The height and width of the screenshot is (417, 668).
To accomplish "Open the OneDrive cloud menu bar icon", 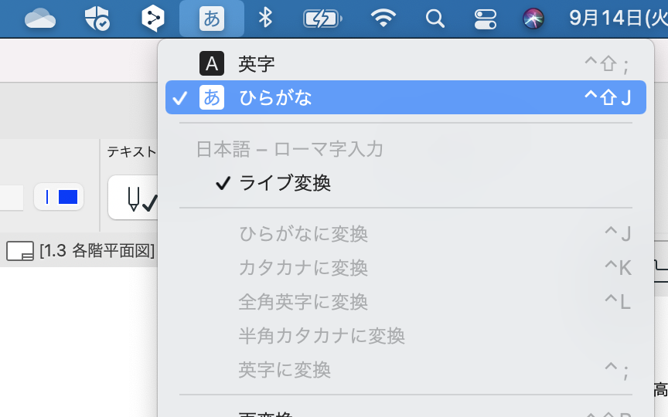I will pos(40,19).
